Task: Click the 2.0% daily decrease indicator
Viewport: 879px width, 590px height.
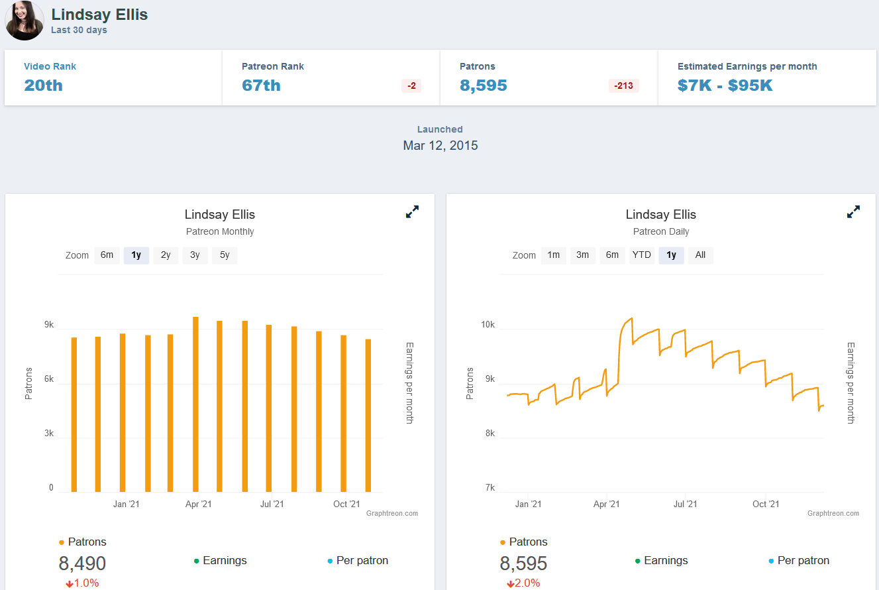Action: click(x=523, y=583)
